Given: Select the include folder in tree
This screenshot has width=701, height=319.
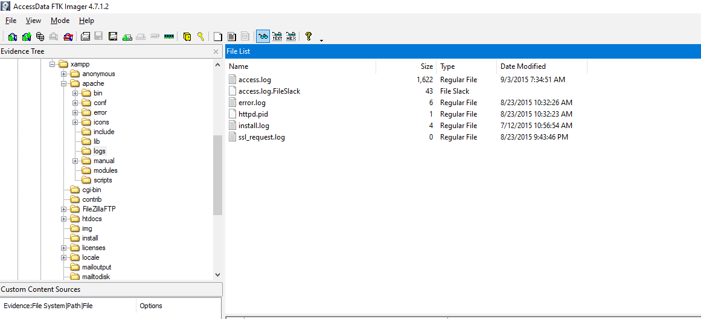Looking at the screenshot, I should (x=104, y=132).
